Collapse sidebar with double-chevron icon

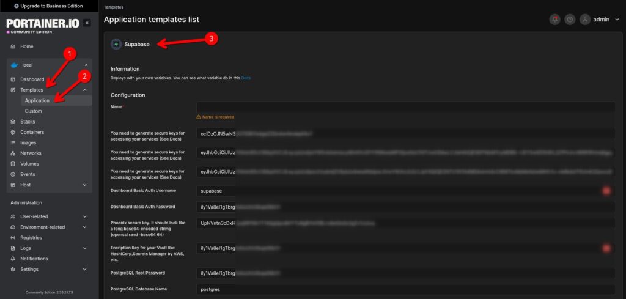87,23
